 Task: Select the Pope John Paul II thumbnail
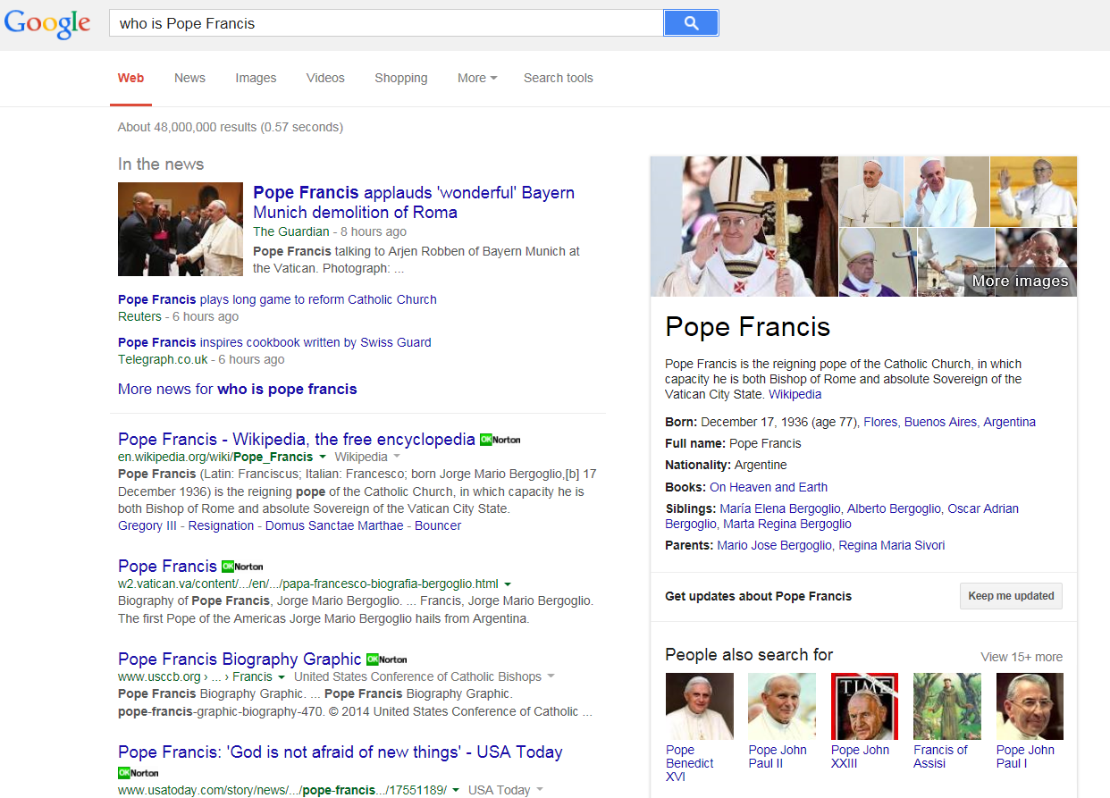782,706
